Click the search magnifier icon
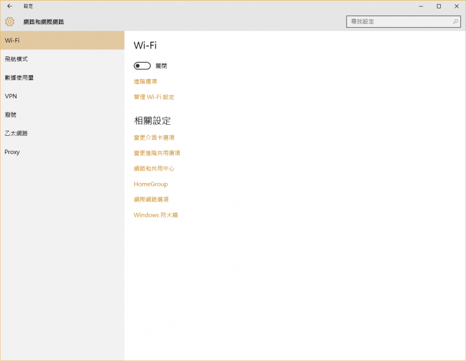The height and width of the screenshot is (361, 466). click(x=455, y=22)
